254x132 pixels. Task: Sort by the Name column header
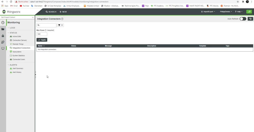tap(41, 46)
